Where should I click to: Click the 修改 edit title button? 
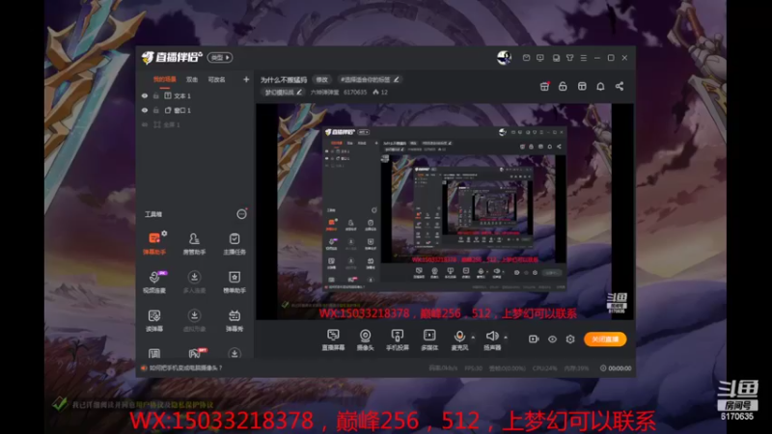[322, 79]
